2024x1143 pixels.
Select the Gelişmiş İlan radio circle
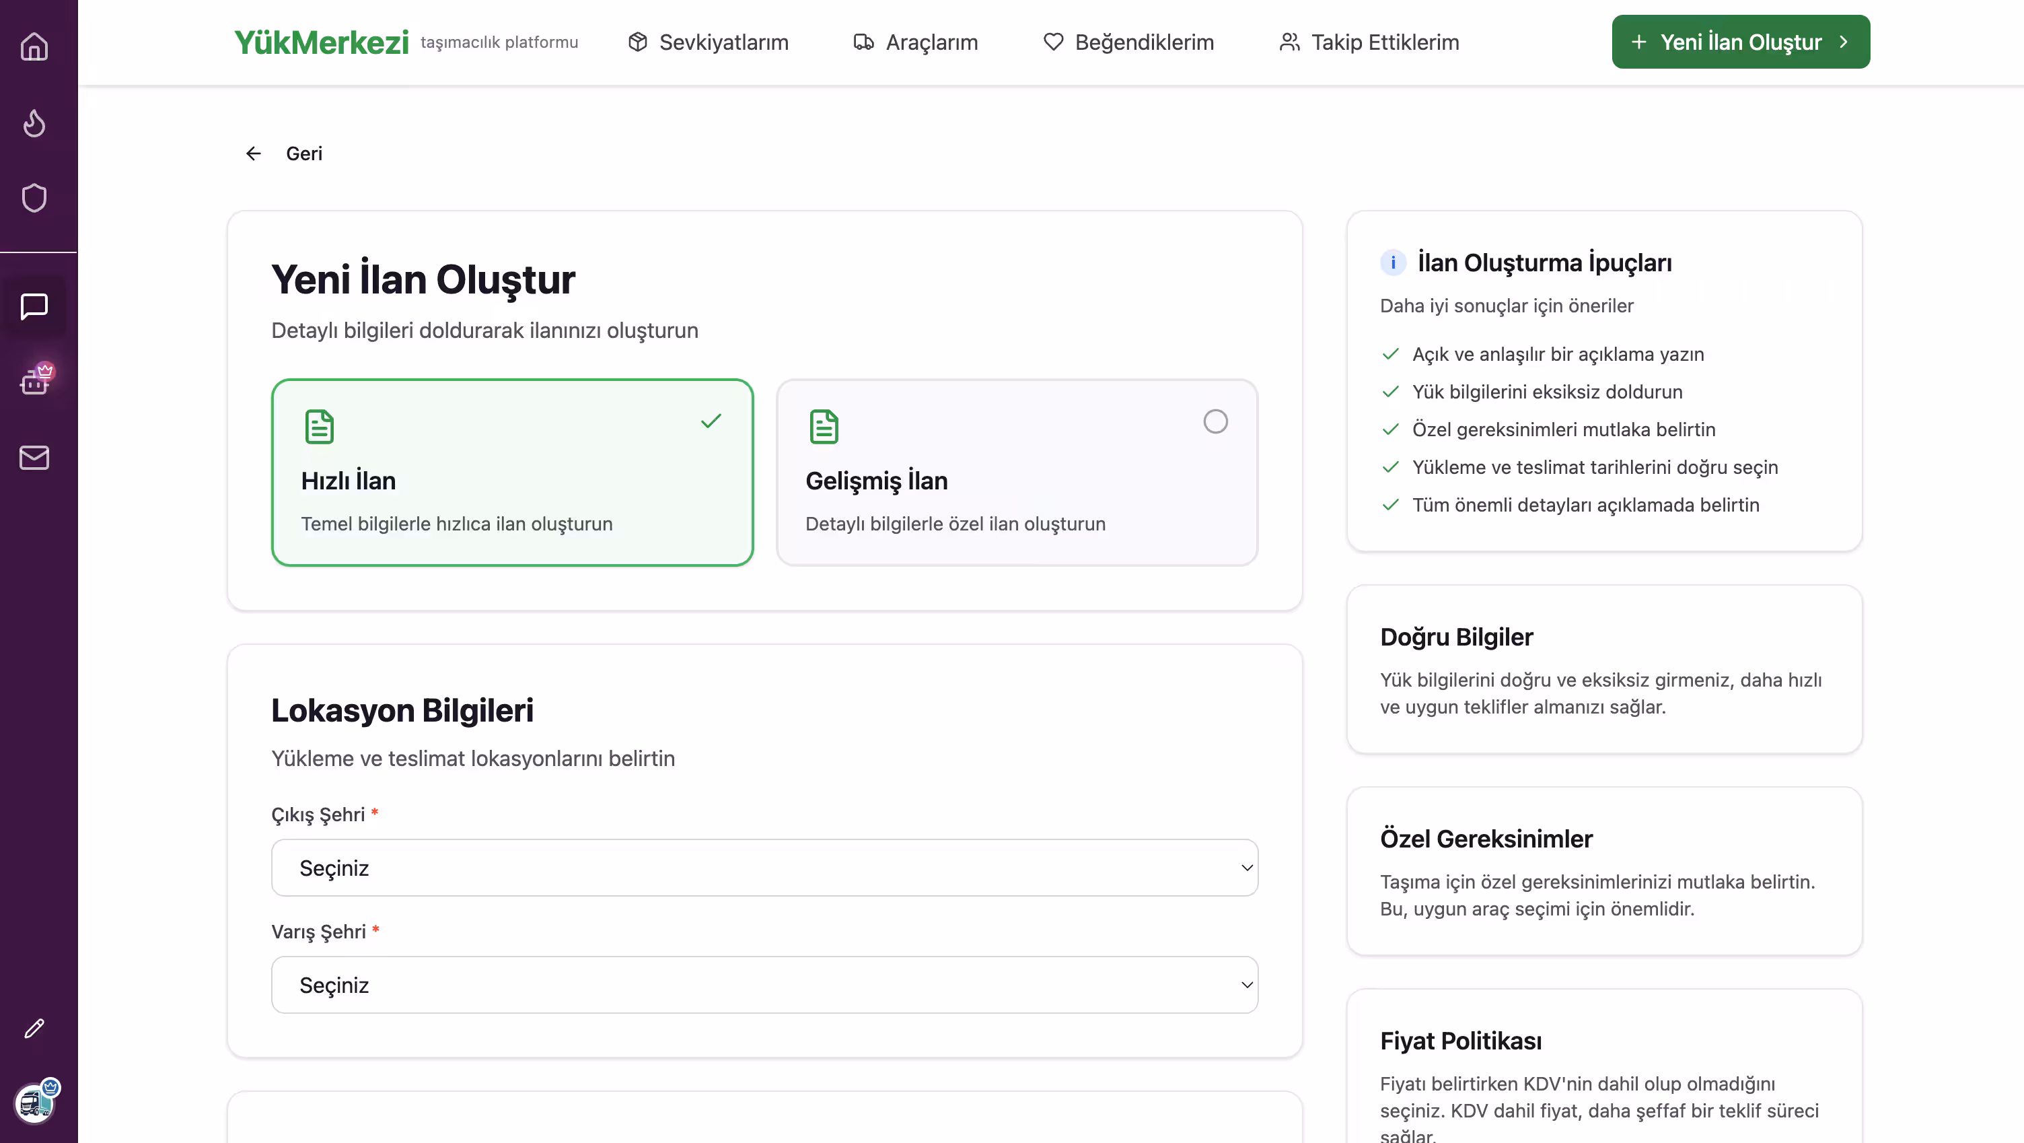(1215, 422)
